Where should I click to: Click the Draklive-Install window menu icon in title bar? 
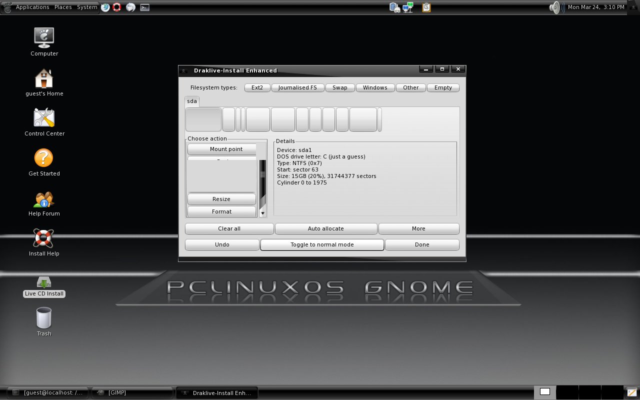coord(184,70)
